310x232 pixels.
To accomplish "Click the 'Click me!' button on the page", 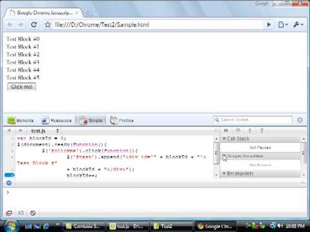I will coord(21,87).
